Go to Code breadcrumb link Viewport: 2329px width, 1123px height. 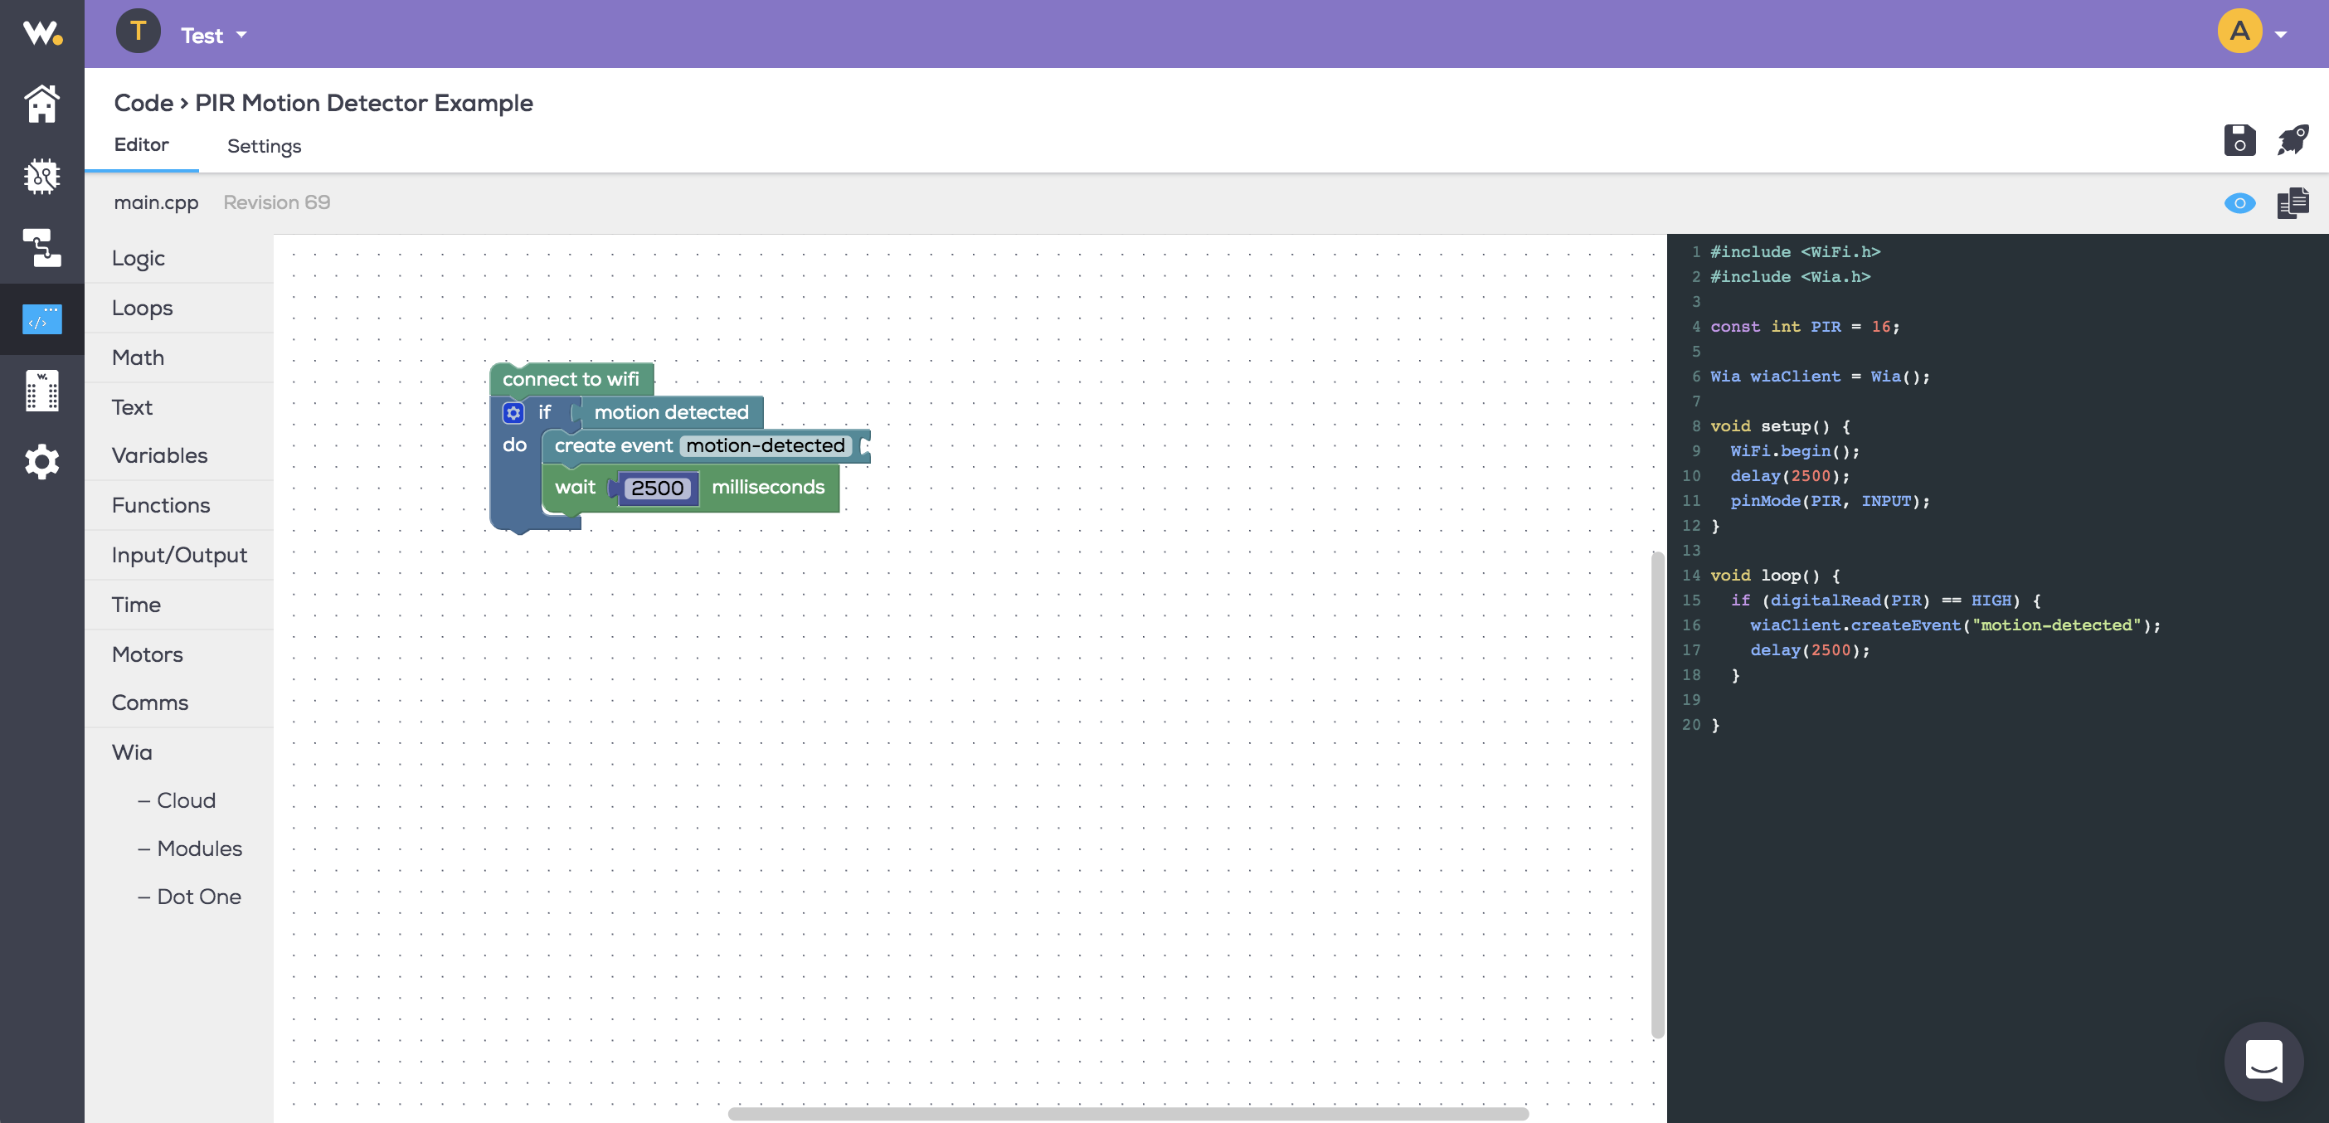pyautogui.click(x=143, y=103)
